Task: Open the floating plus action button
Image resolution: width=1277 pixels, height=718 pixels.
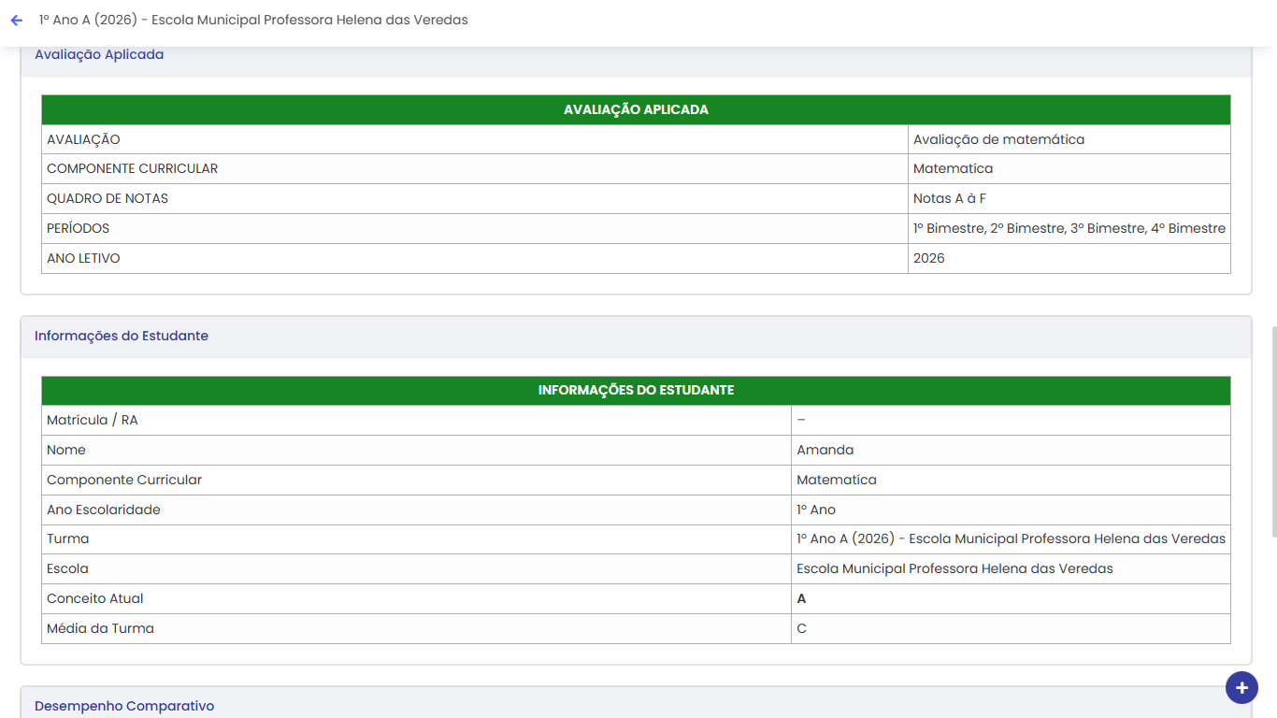Action: [x=1241, y=688]
